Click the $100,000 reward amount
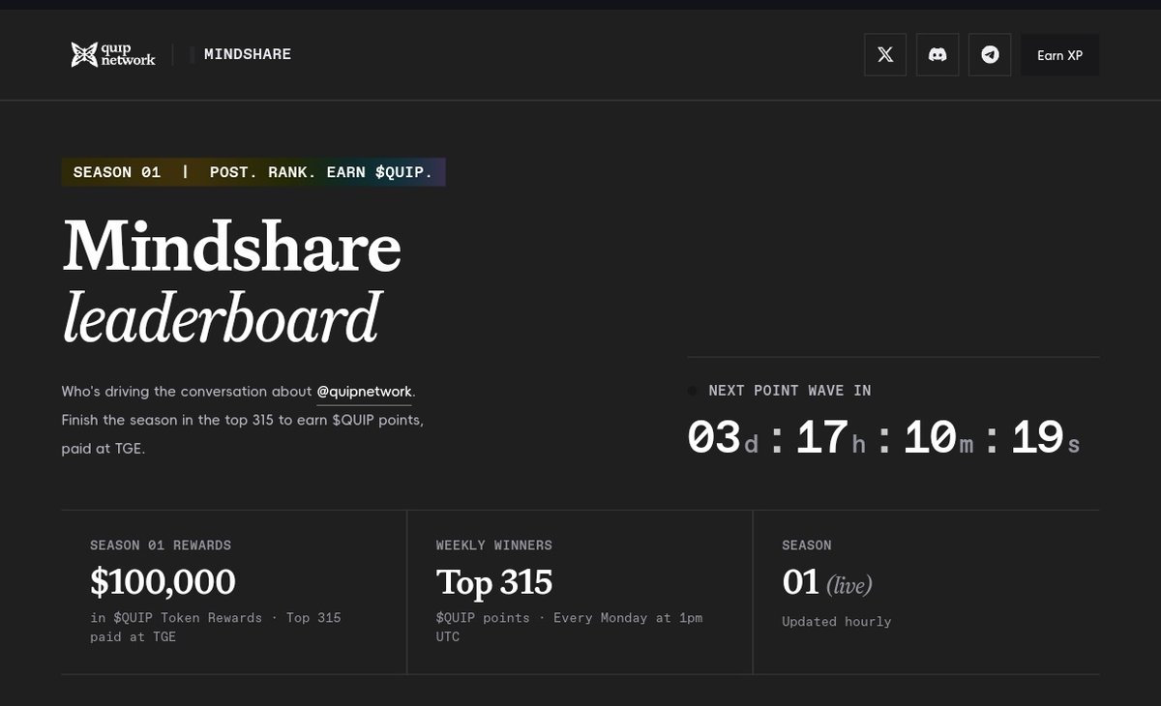 click(163, 582)
